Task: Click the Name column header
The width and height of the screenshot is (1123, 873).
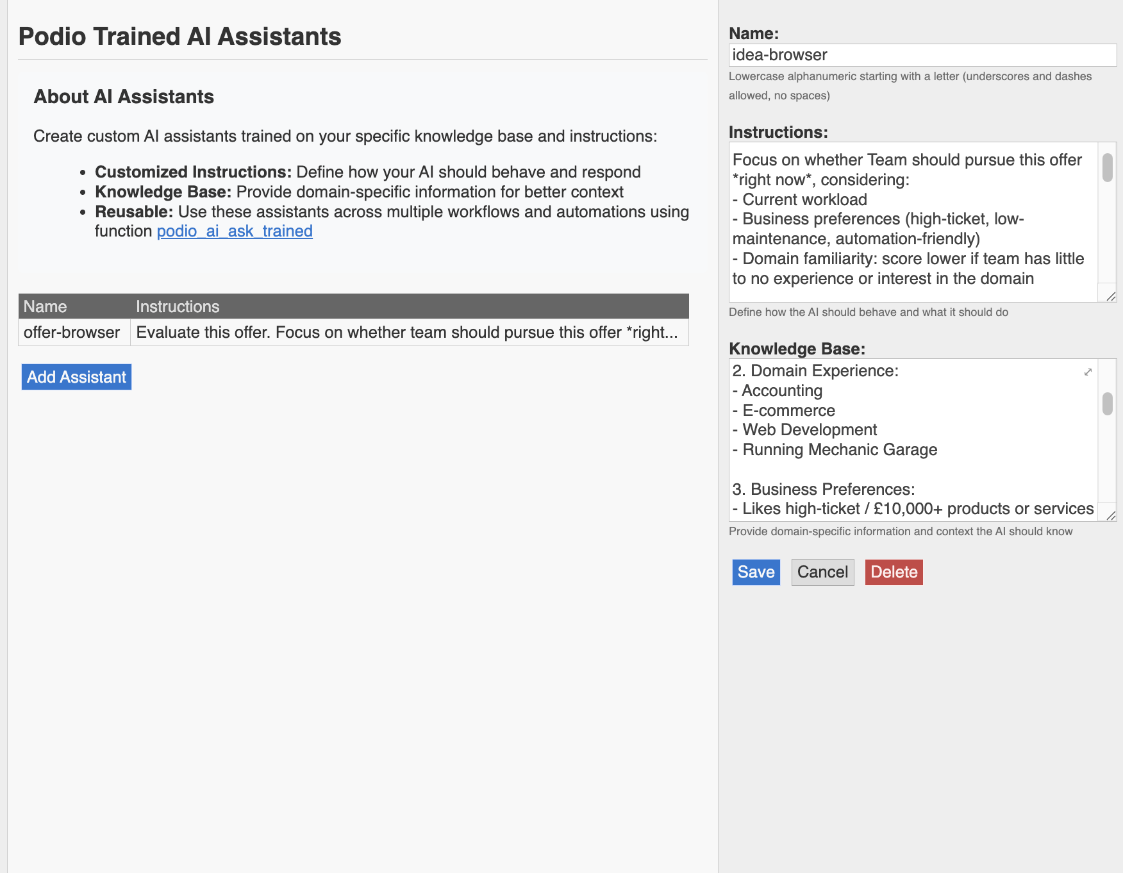Action: click(46, 306)
